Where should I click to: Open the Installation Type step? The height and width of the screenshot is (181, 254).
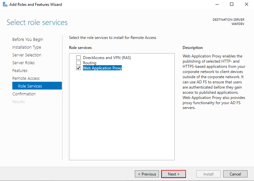coord(27,47)
